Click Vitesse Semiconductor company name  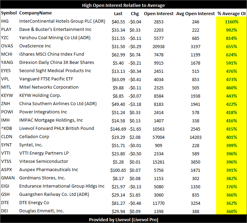pyautogui.click(x=44, y=161)
